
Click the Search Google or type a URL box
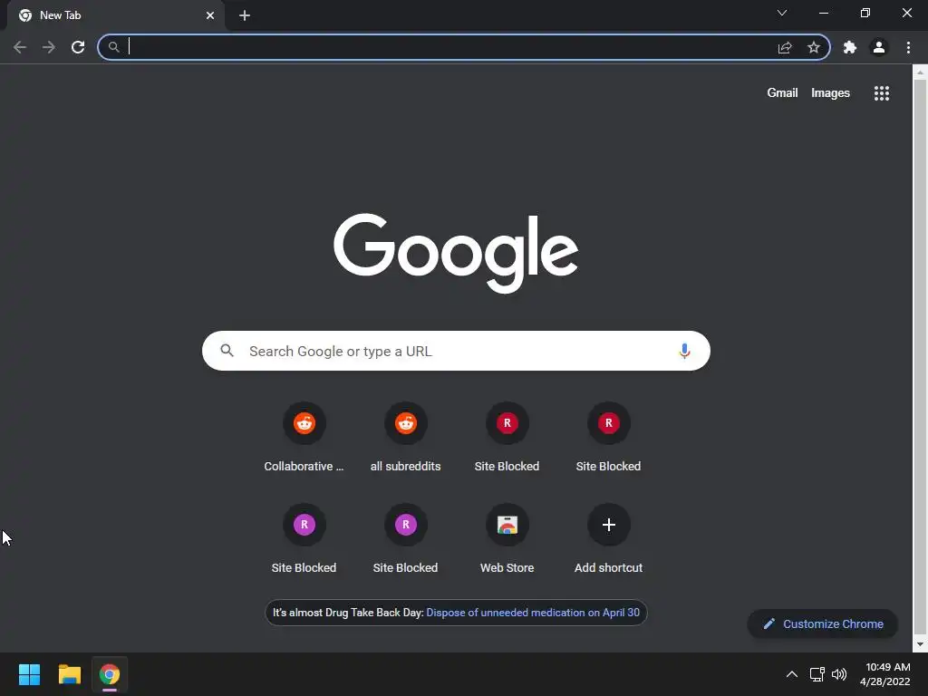pos(456,351)
